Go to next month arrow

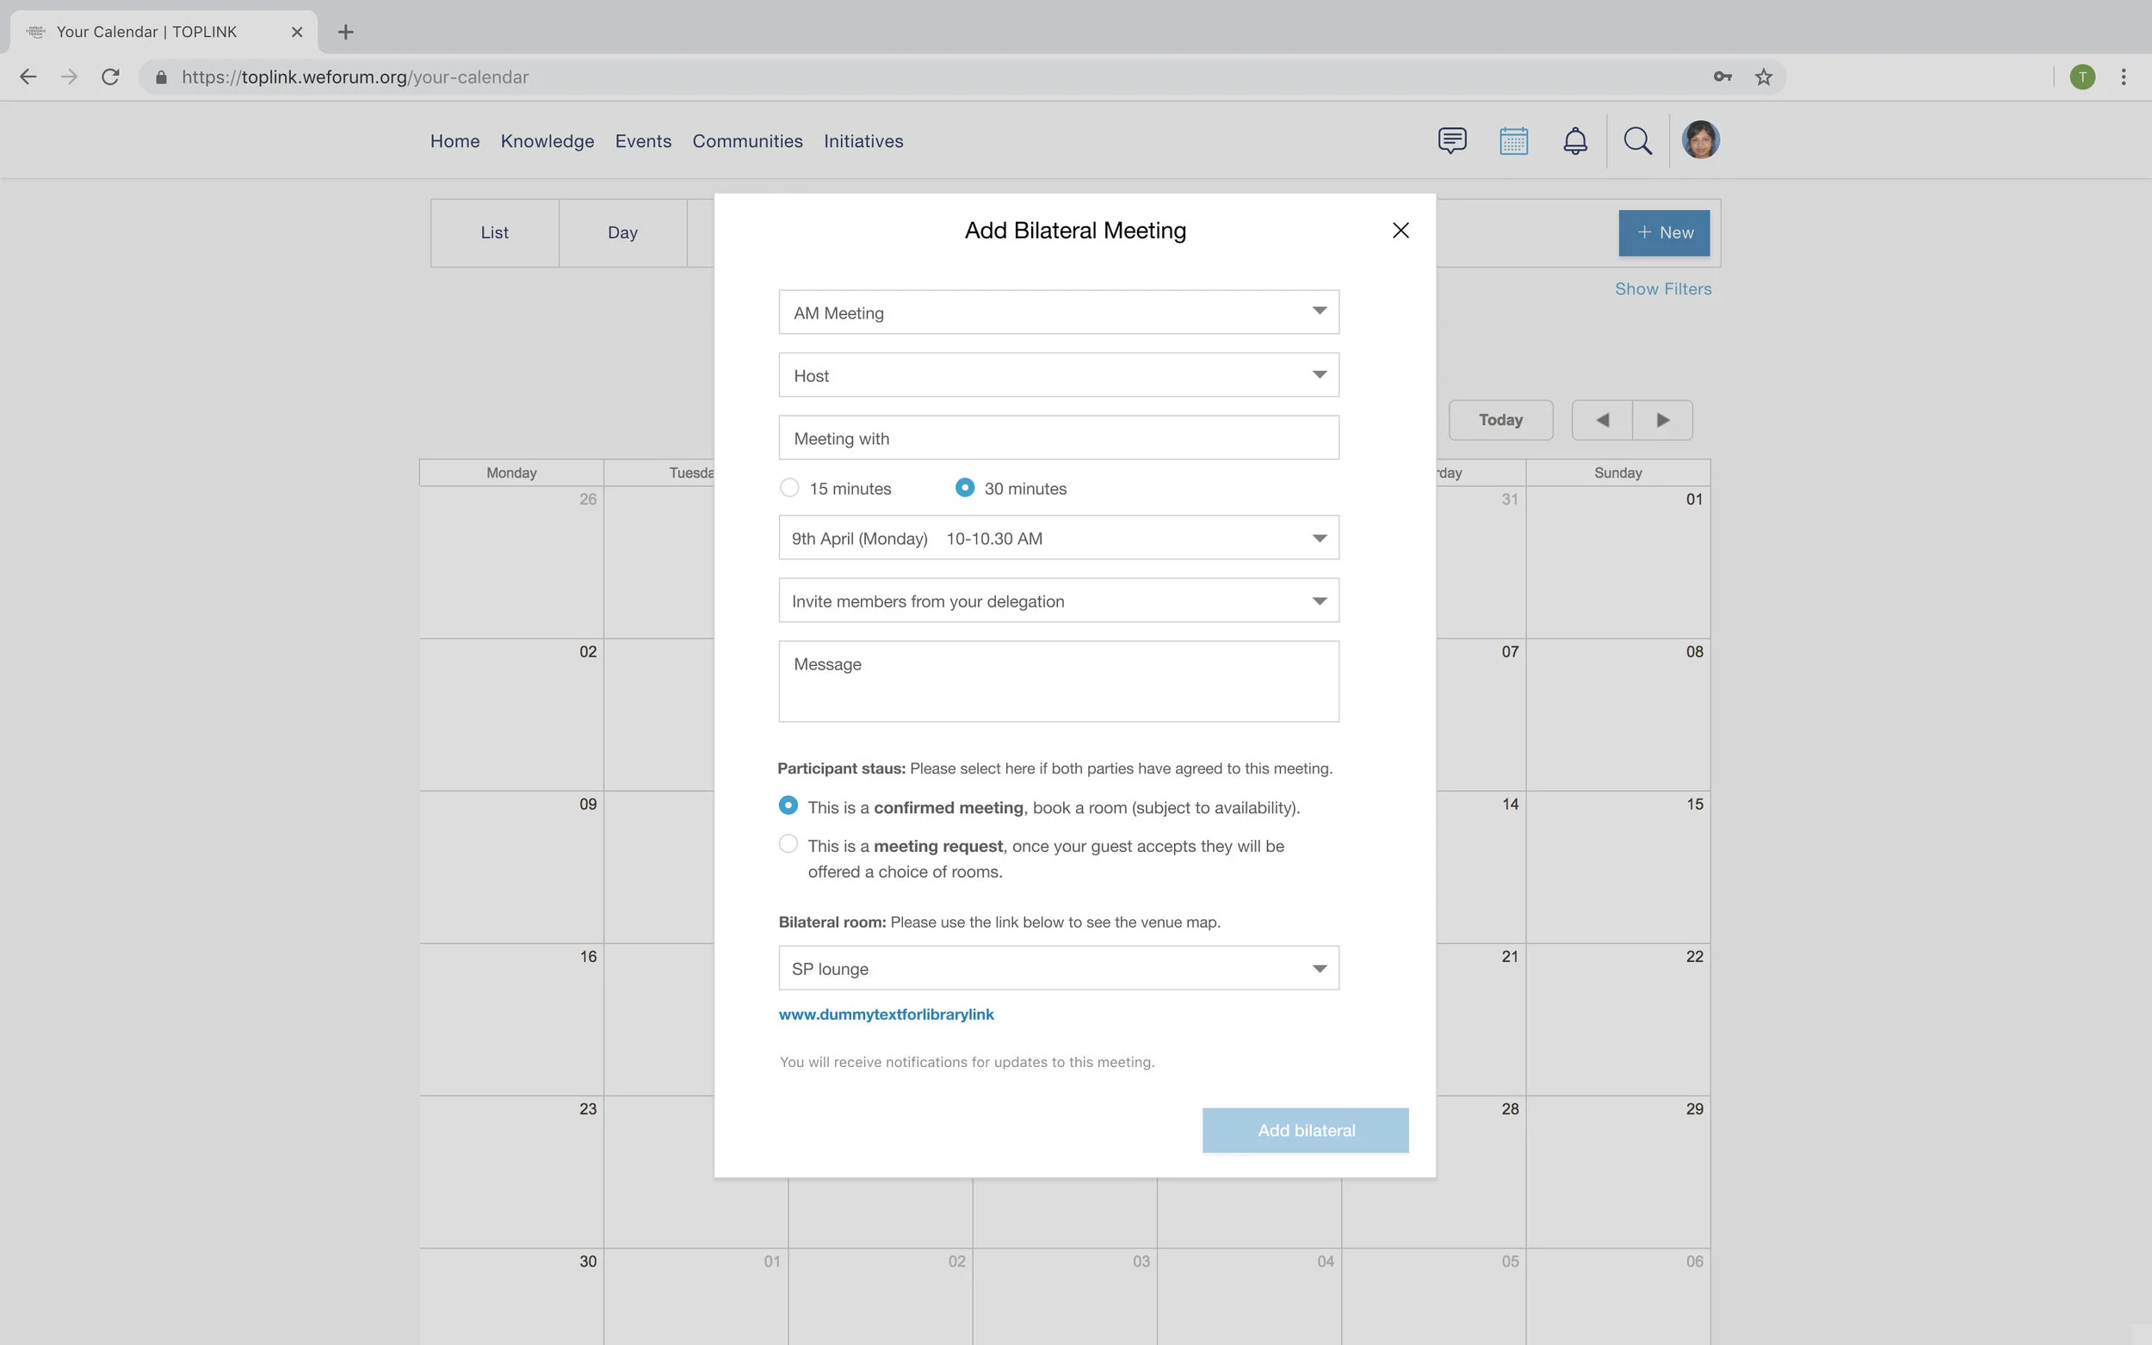pos(1662,420)
